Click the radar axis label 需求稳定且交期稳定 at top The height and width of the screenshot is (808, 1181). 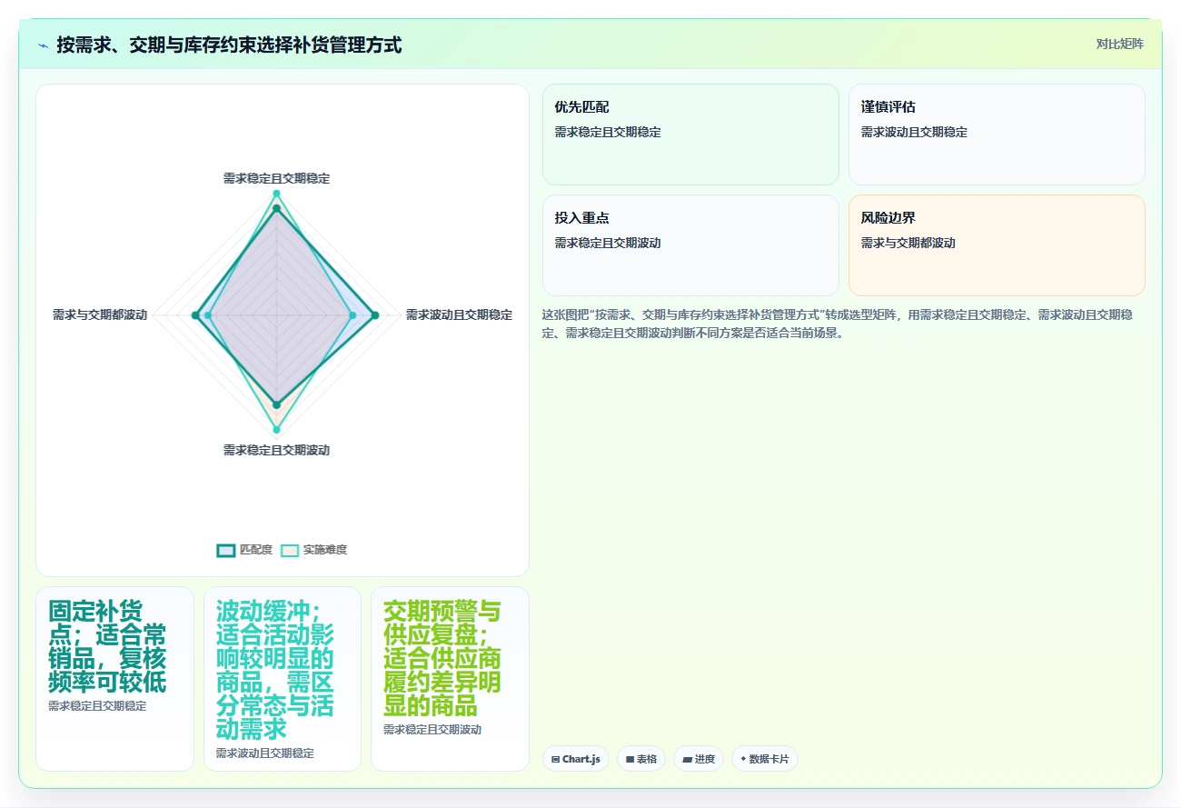[x=277, y=178]
